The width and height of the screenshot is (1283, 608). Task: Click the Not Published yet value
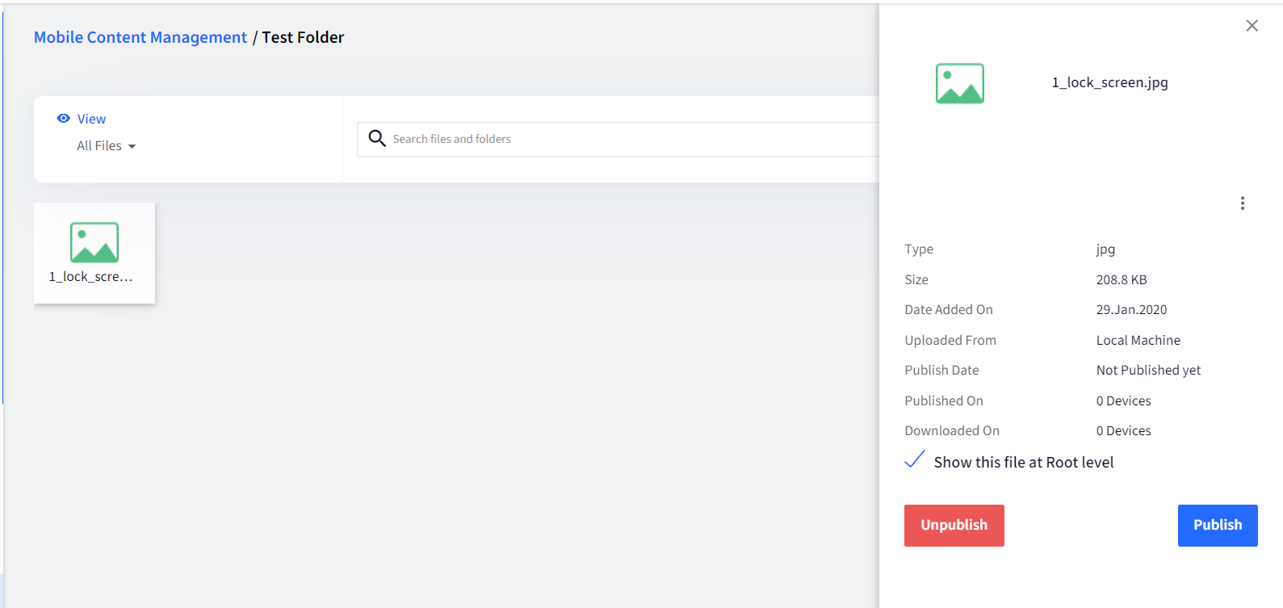click(x=1148, y=371)
